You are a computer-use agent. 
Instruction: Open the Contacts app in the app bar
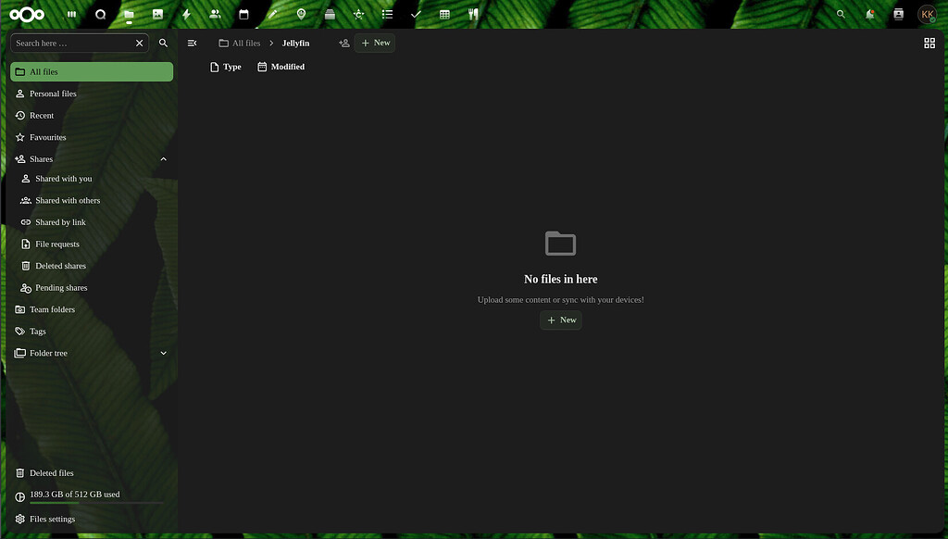click(x=215, y=15)
